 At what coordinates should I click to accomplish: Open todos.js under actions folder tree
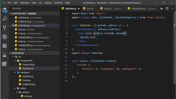coord(34,96)
